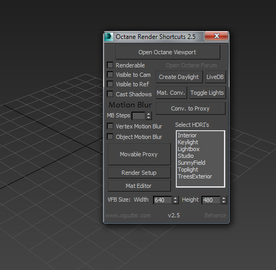Click Toggle Lights button
The image size is (276, 270).
point(208,93)
